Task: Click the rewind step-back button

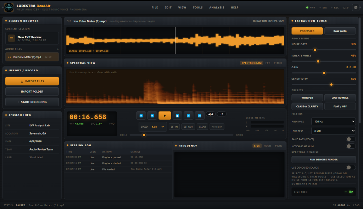Action: (152, 116)
